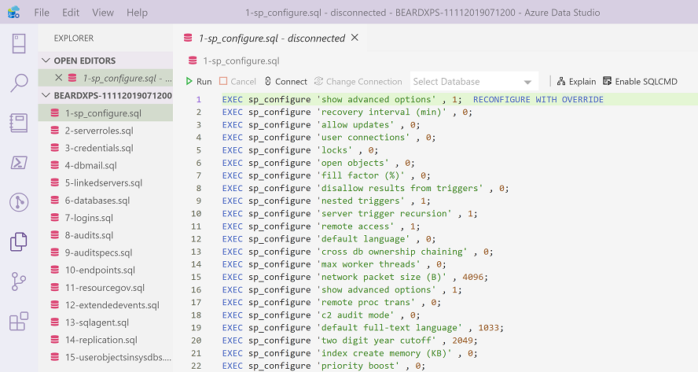Click RECONFIGURE WITH OVERRIDE text on line 1
This screenshot has height=372, width=698.
click(x=538, y=99)
